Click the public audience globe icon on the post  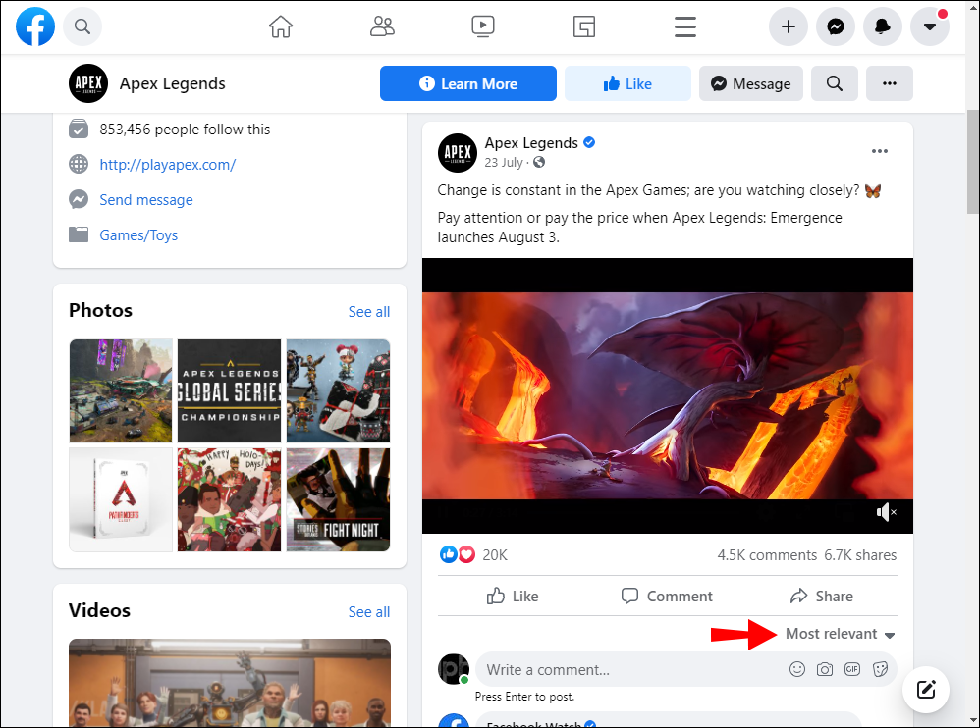click(539, 162)
